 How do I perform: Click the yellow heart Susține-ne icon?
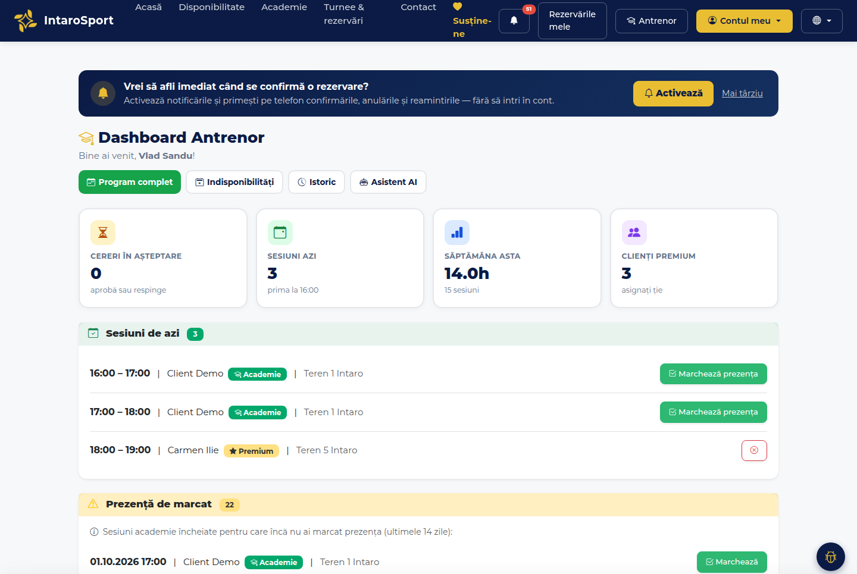458,7
